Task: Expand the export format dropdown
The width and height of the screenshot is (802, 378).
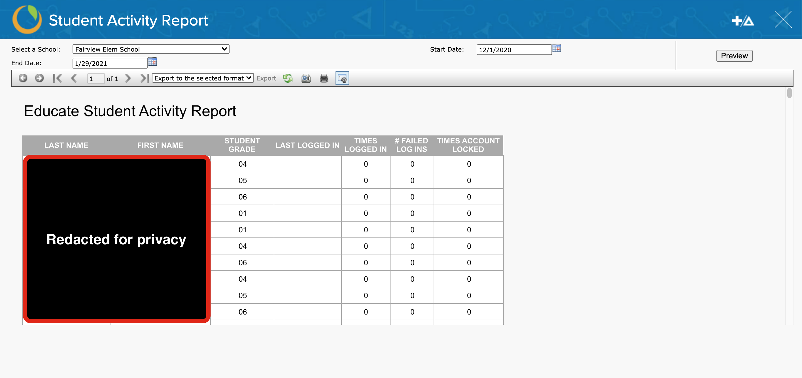Action: pos(203,78)
